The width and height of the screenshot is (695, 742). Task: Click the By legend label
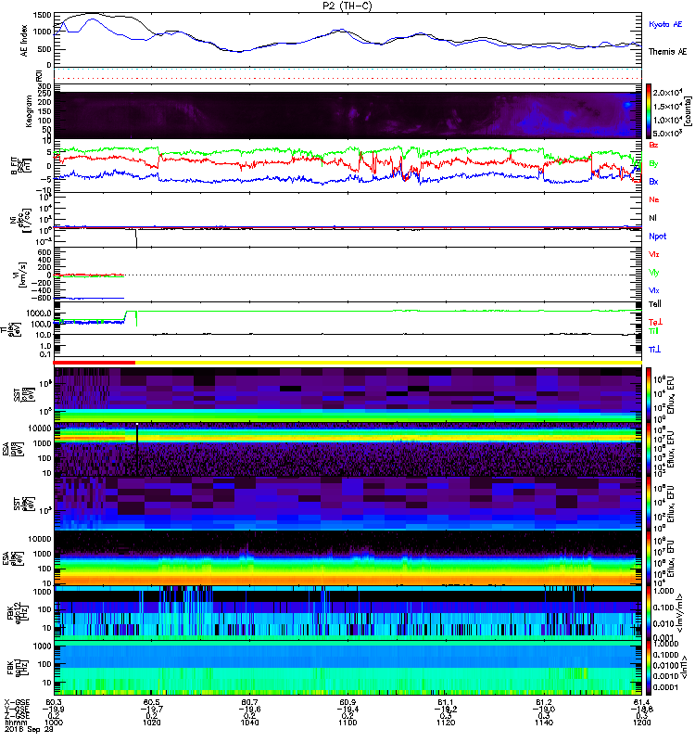tap(653, 164)
